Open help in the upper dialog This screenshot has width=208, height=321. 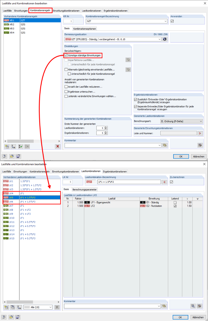4,156
